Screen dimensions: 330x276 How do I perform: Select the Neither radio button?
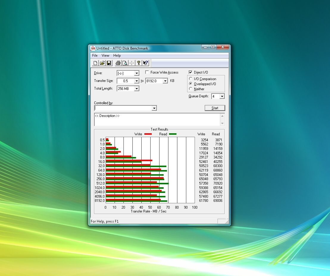(191, 89)
